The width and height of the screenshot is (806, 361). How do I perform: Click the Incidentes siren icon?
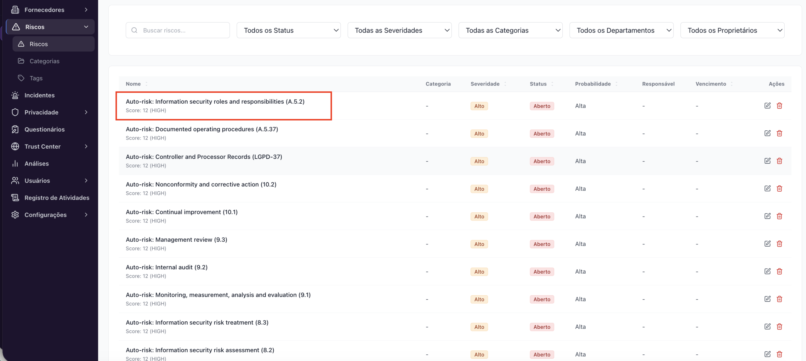[x=15, y=95]
